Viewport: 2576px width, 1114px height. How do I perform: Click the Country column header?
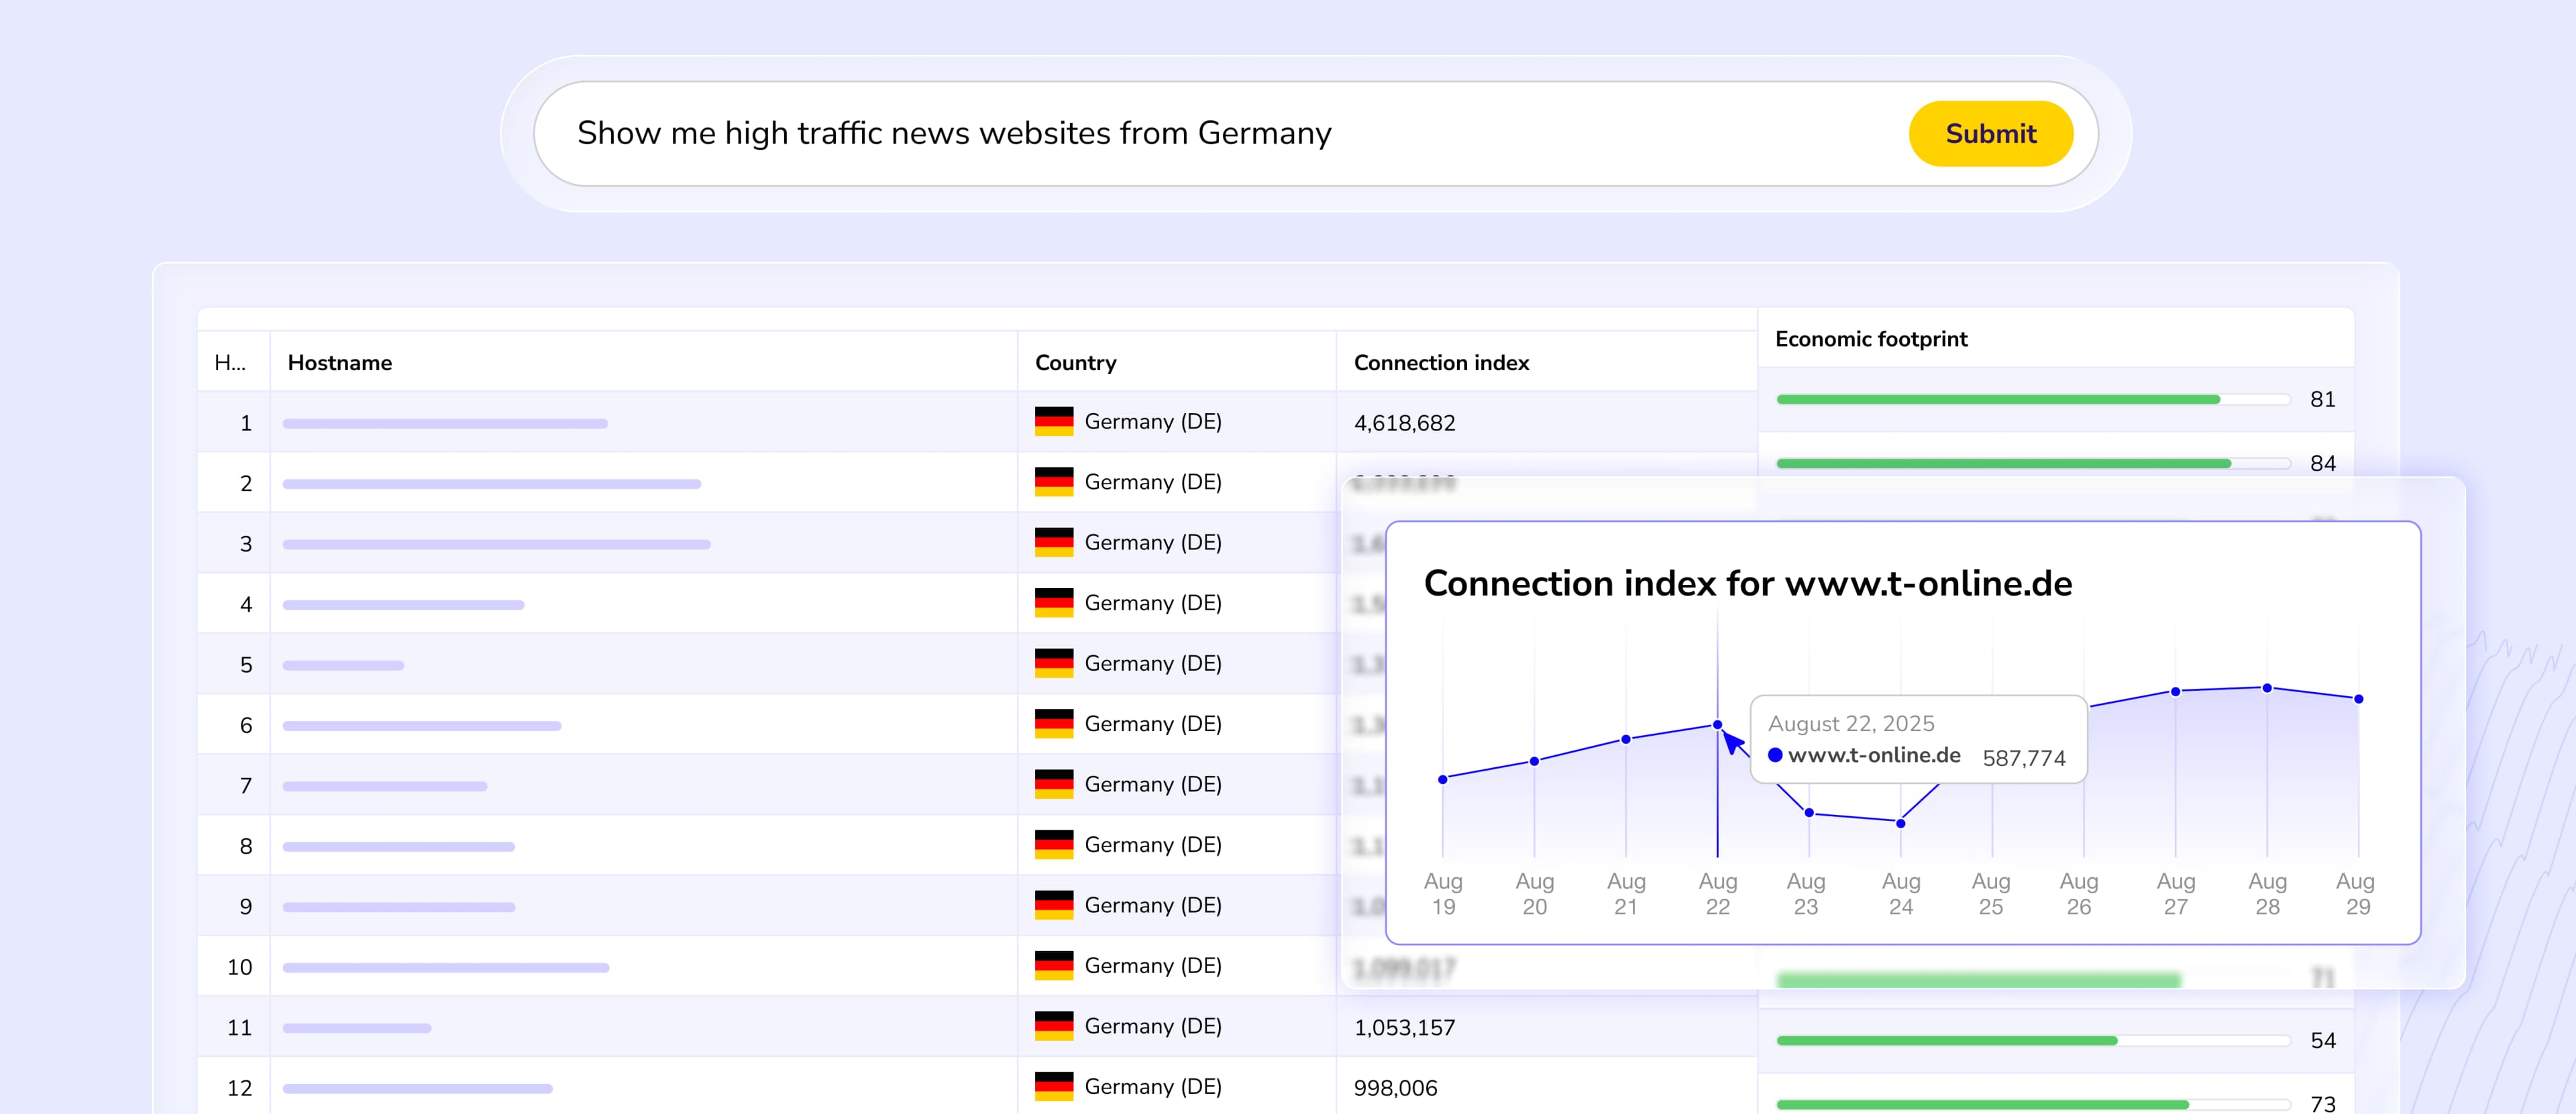point(1075,363)
